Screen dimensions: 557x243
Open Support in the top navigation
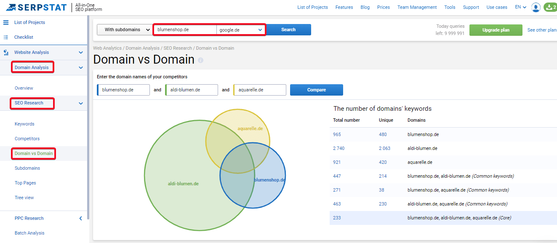pos(471,7)
